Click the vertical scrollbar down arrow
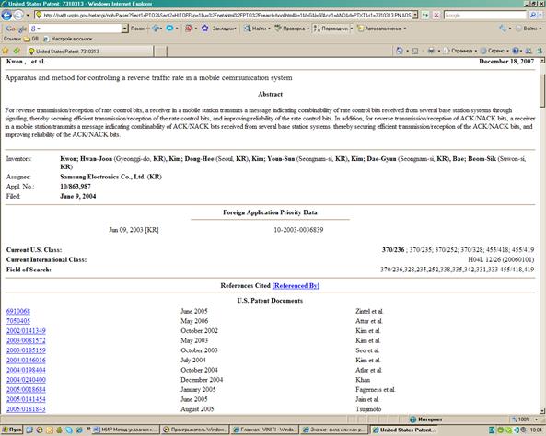Screen dimensions: 546x436 point(542,411)
